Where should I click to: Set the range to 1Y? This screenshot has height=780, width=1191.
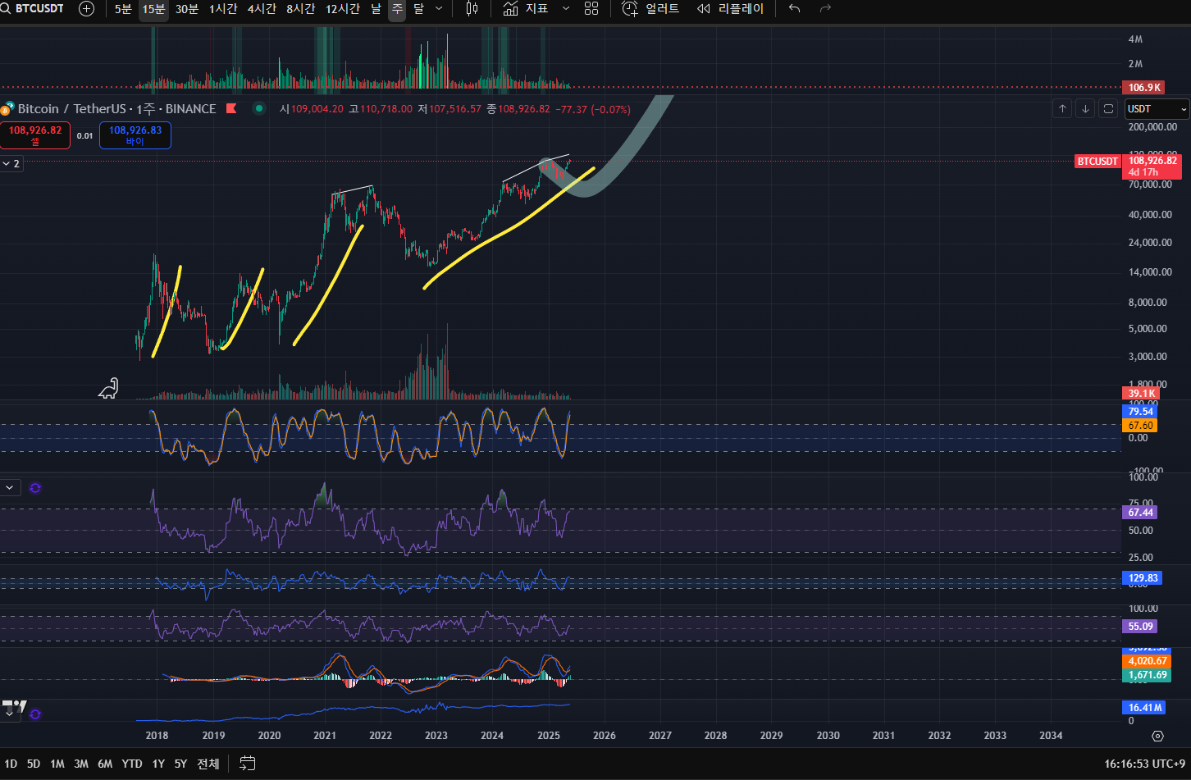[x=158, y=764]
